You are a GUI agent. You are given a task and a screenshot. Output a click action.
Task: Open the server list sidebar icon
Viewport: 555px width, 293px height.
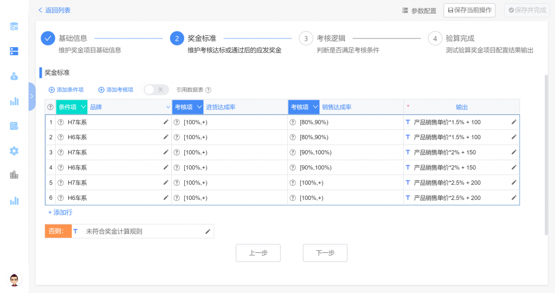[x=14, y=51]
